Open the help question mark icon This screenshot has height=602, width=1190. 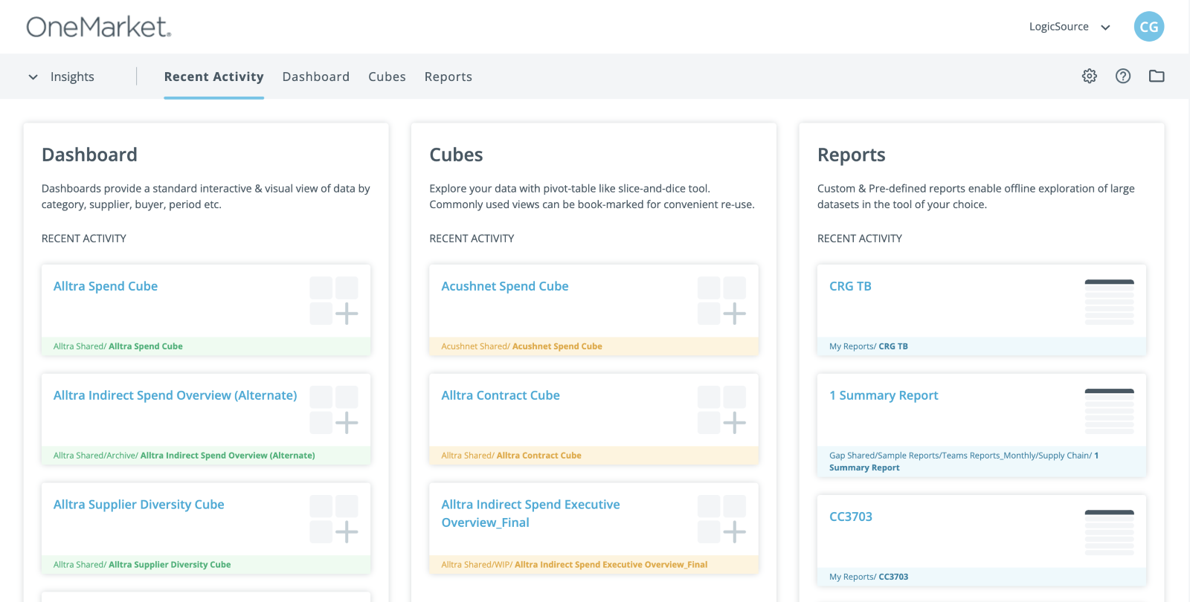pos(1123,76)
